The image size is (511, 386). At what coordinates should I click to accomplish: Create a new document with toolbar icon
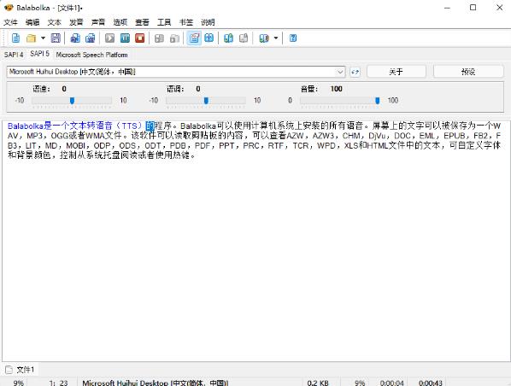[15, 38]
